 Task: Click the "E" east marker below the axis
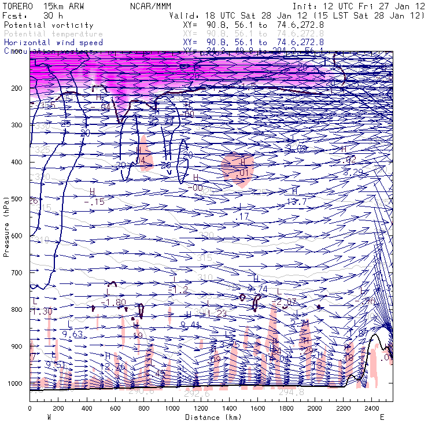[382, 417]
